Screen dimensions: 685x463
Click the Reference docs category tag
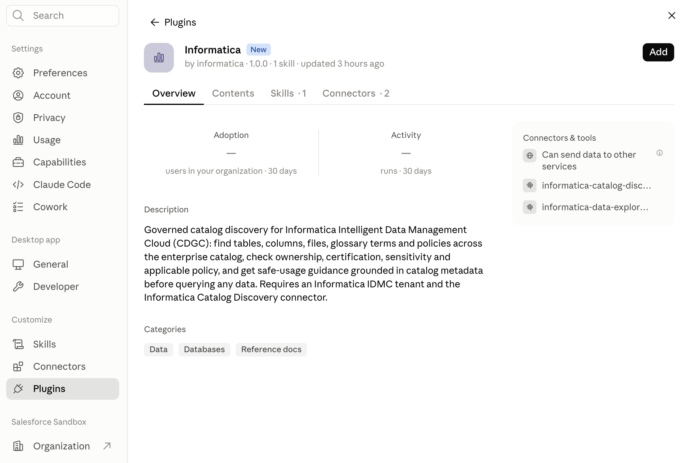pos(271,349)
